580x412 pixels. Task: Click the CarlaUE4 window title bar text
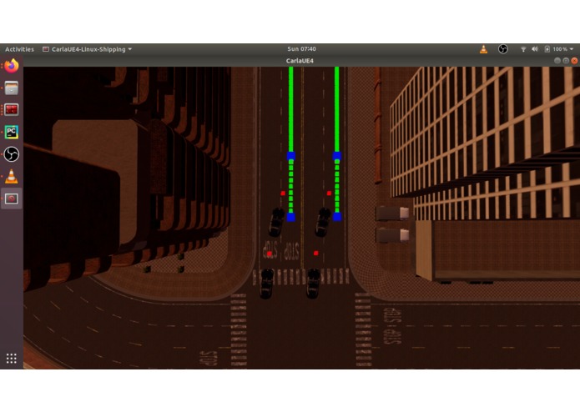click(x=300, y=61)
